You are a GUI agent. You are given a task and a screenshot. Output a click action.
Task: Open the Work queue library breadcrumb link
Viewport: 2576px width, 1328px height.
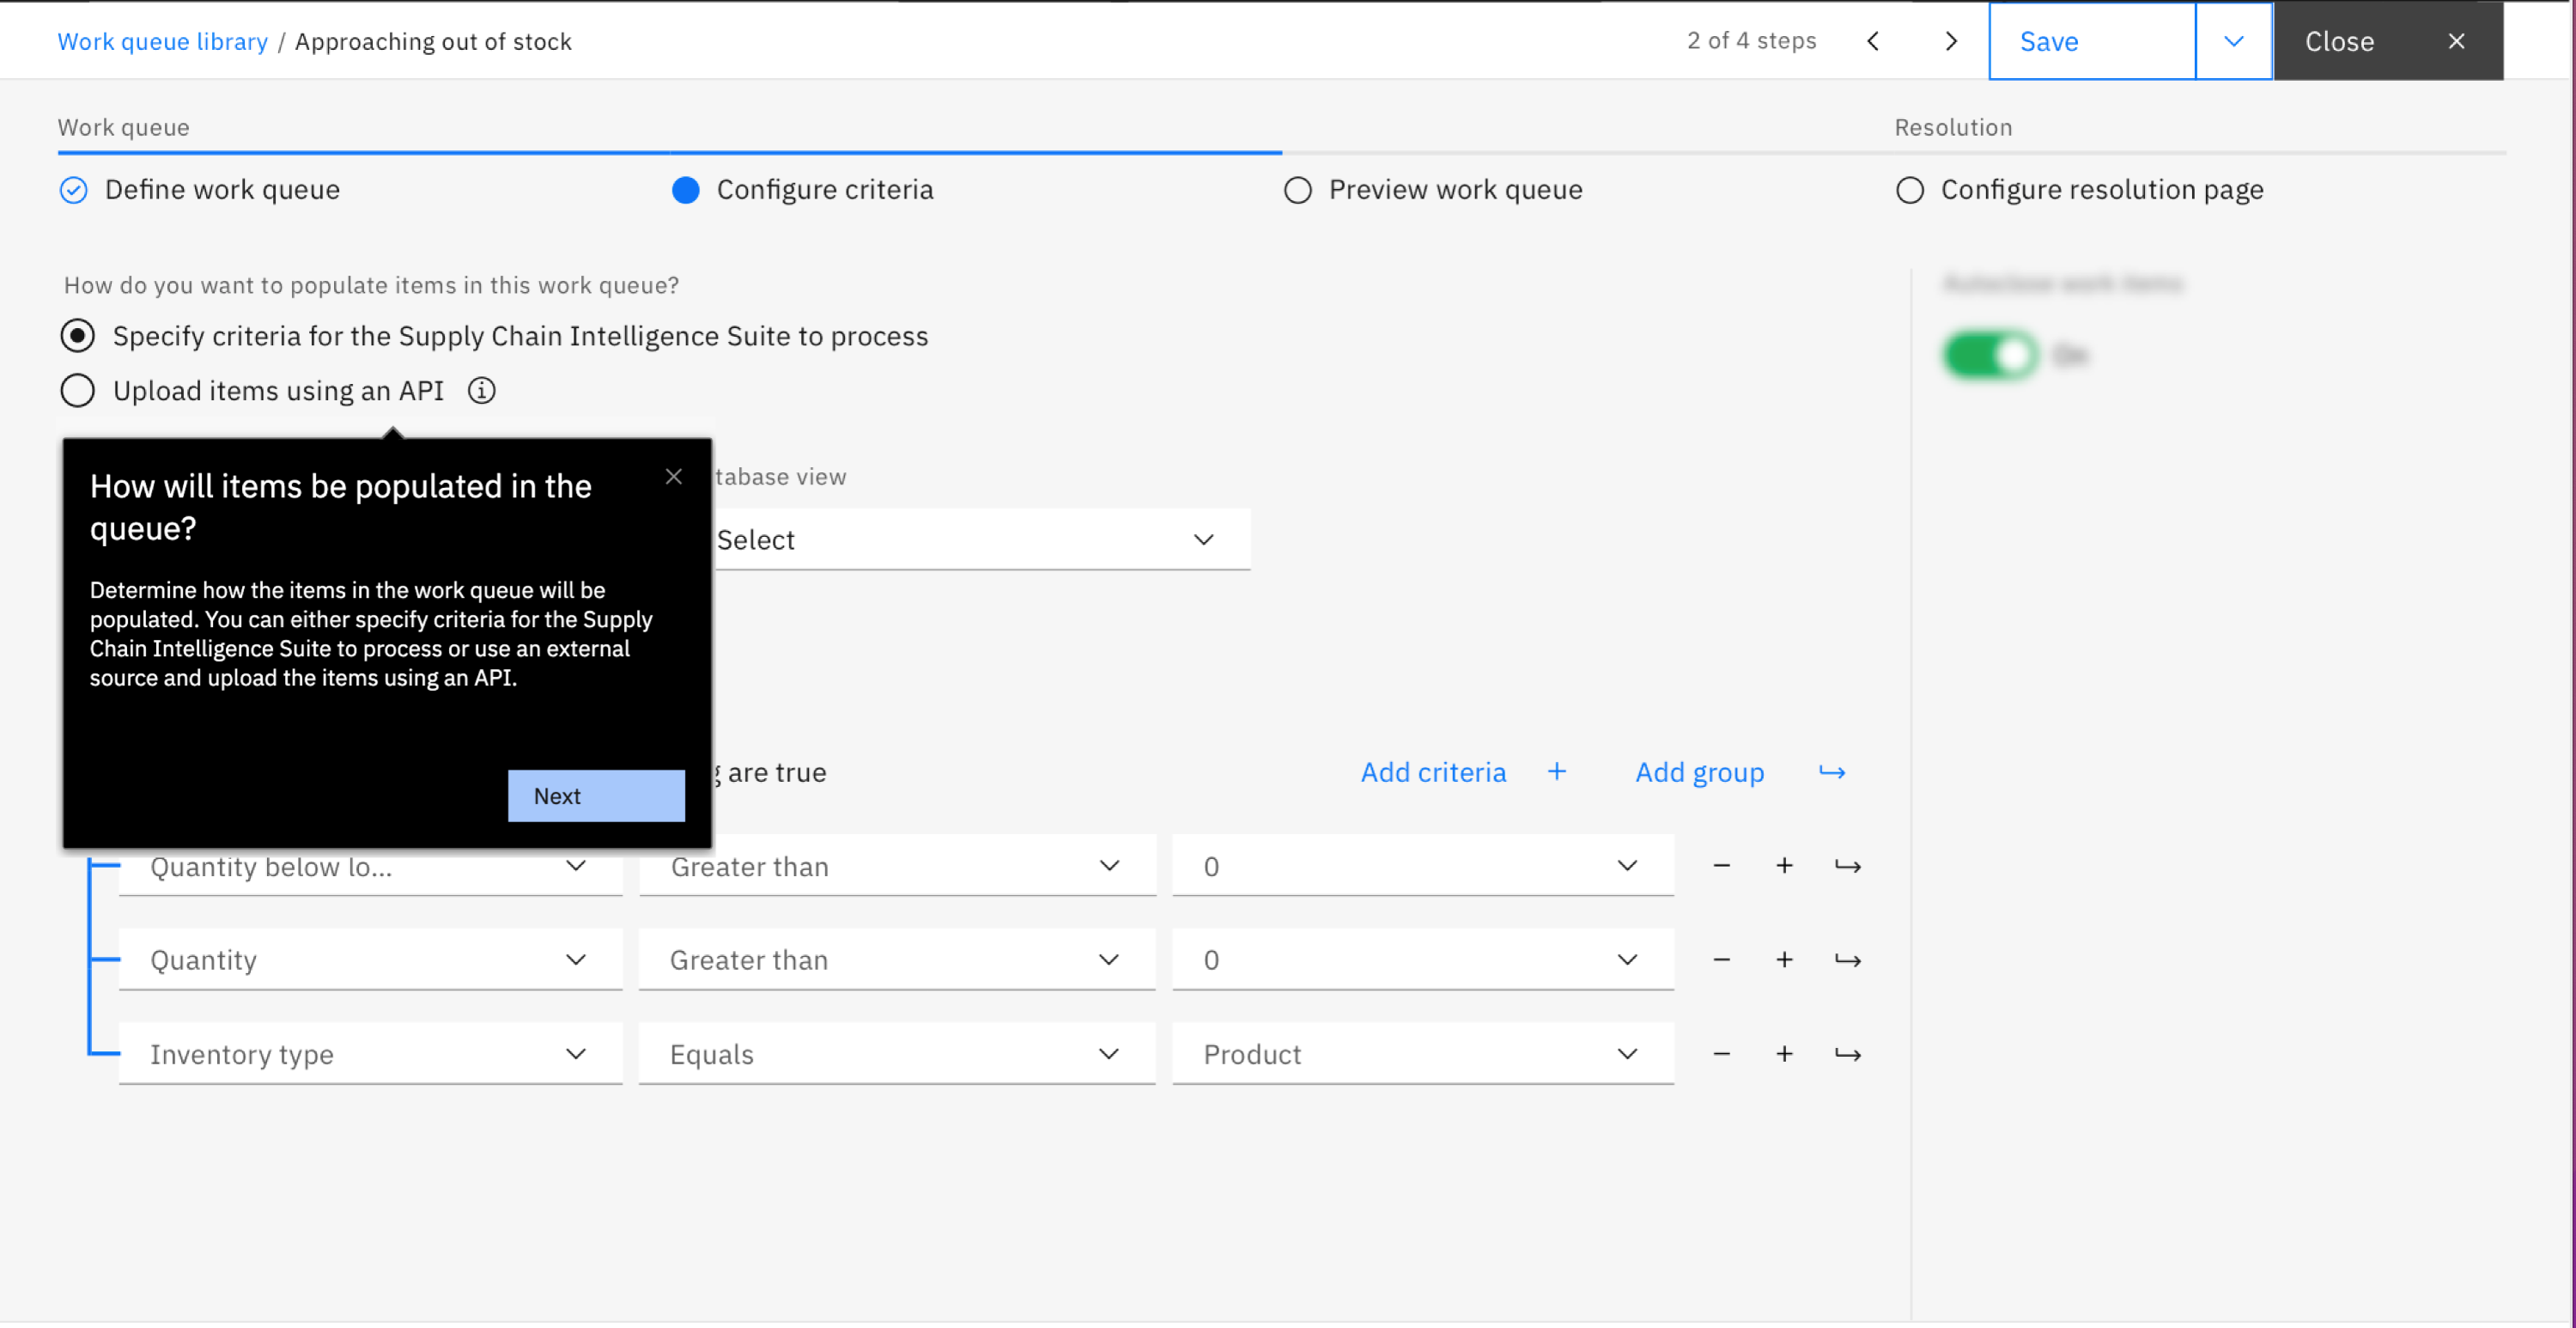click(x=162, y=42)
